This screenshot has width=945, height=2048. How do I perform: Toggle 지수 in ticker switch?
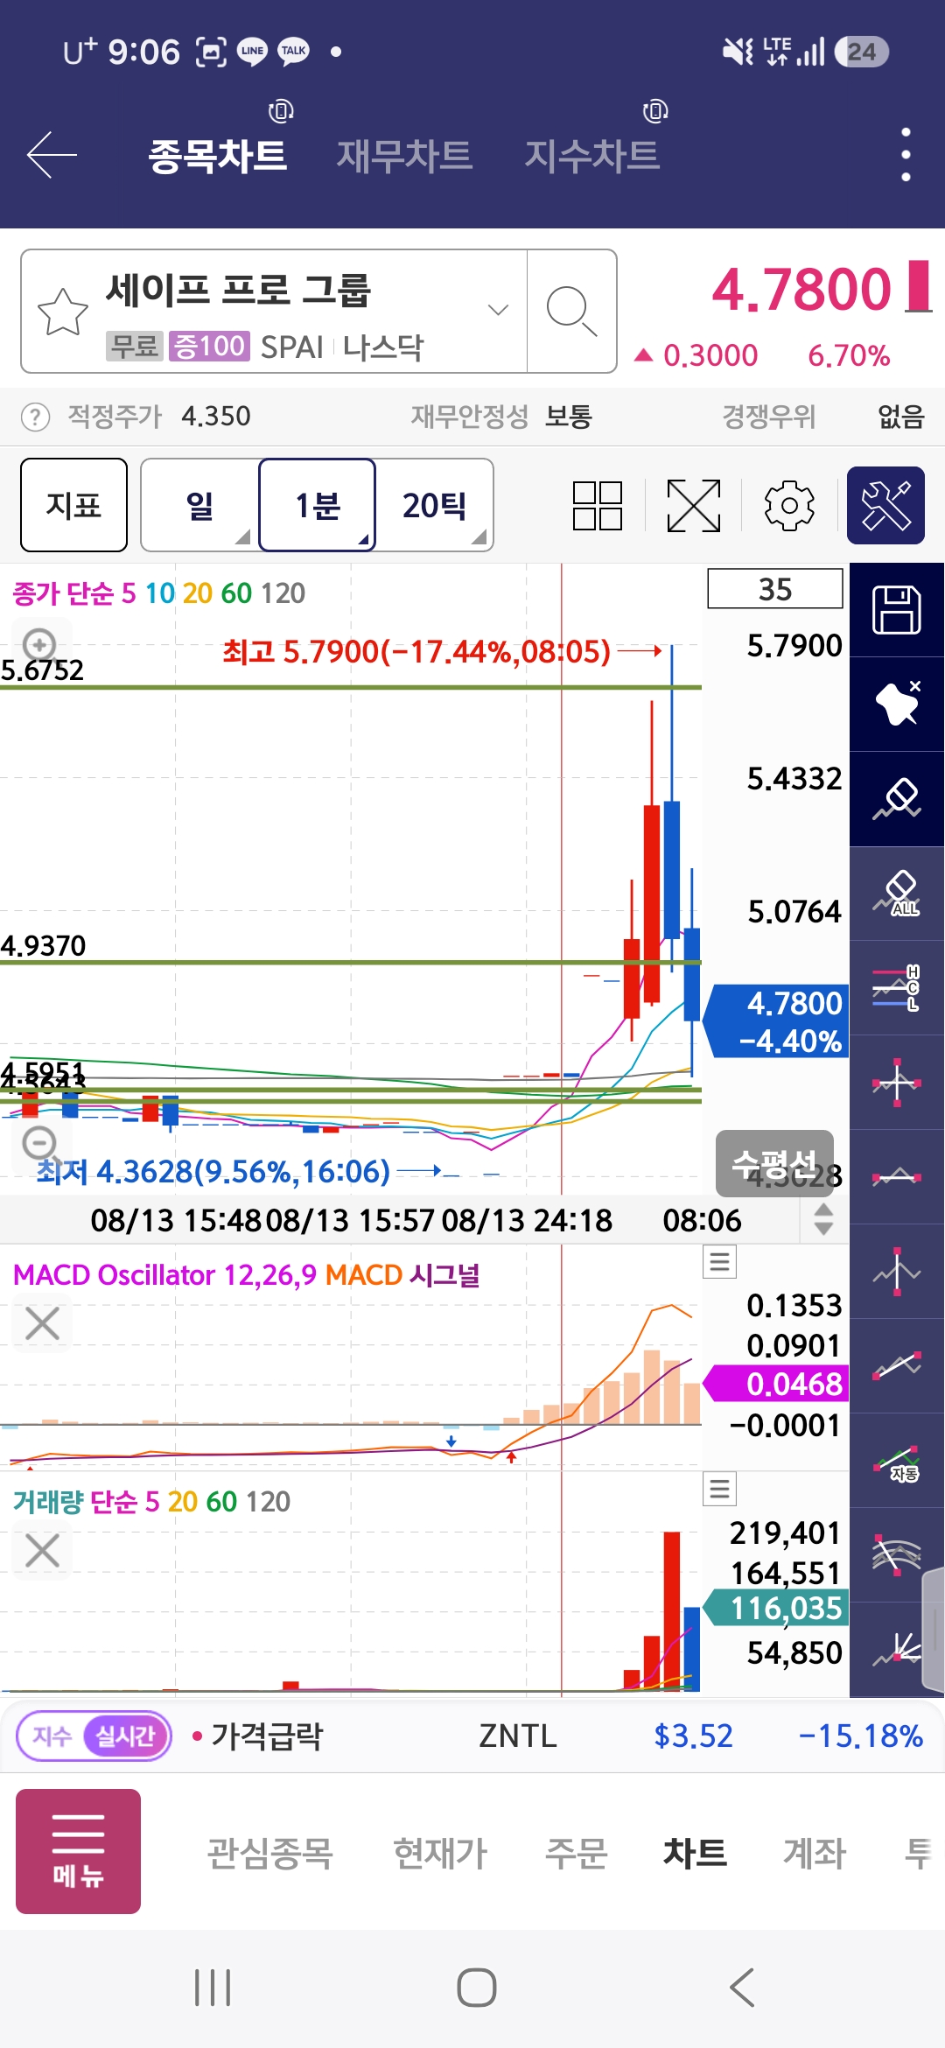coord(51,1736)
